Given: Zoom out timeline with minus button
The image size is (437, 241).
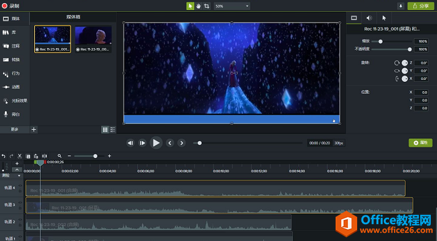Looking at the screenshot, I should pos(69,156).
